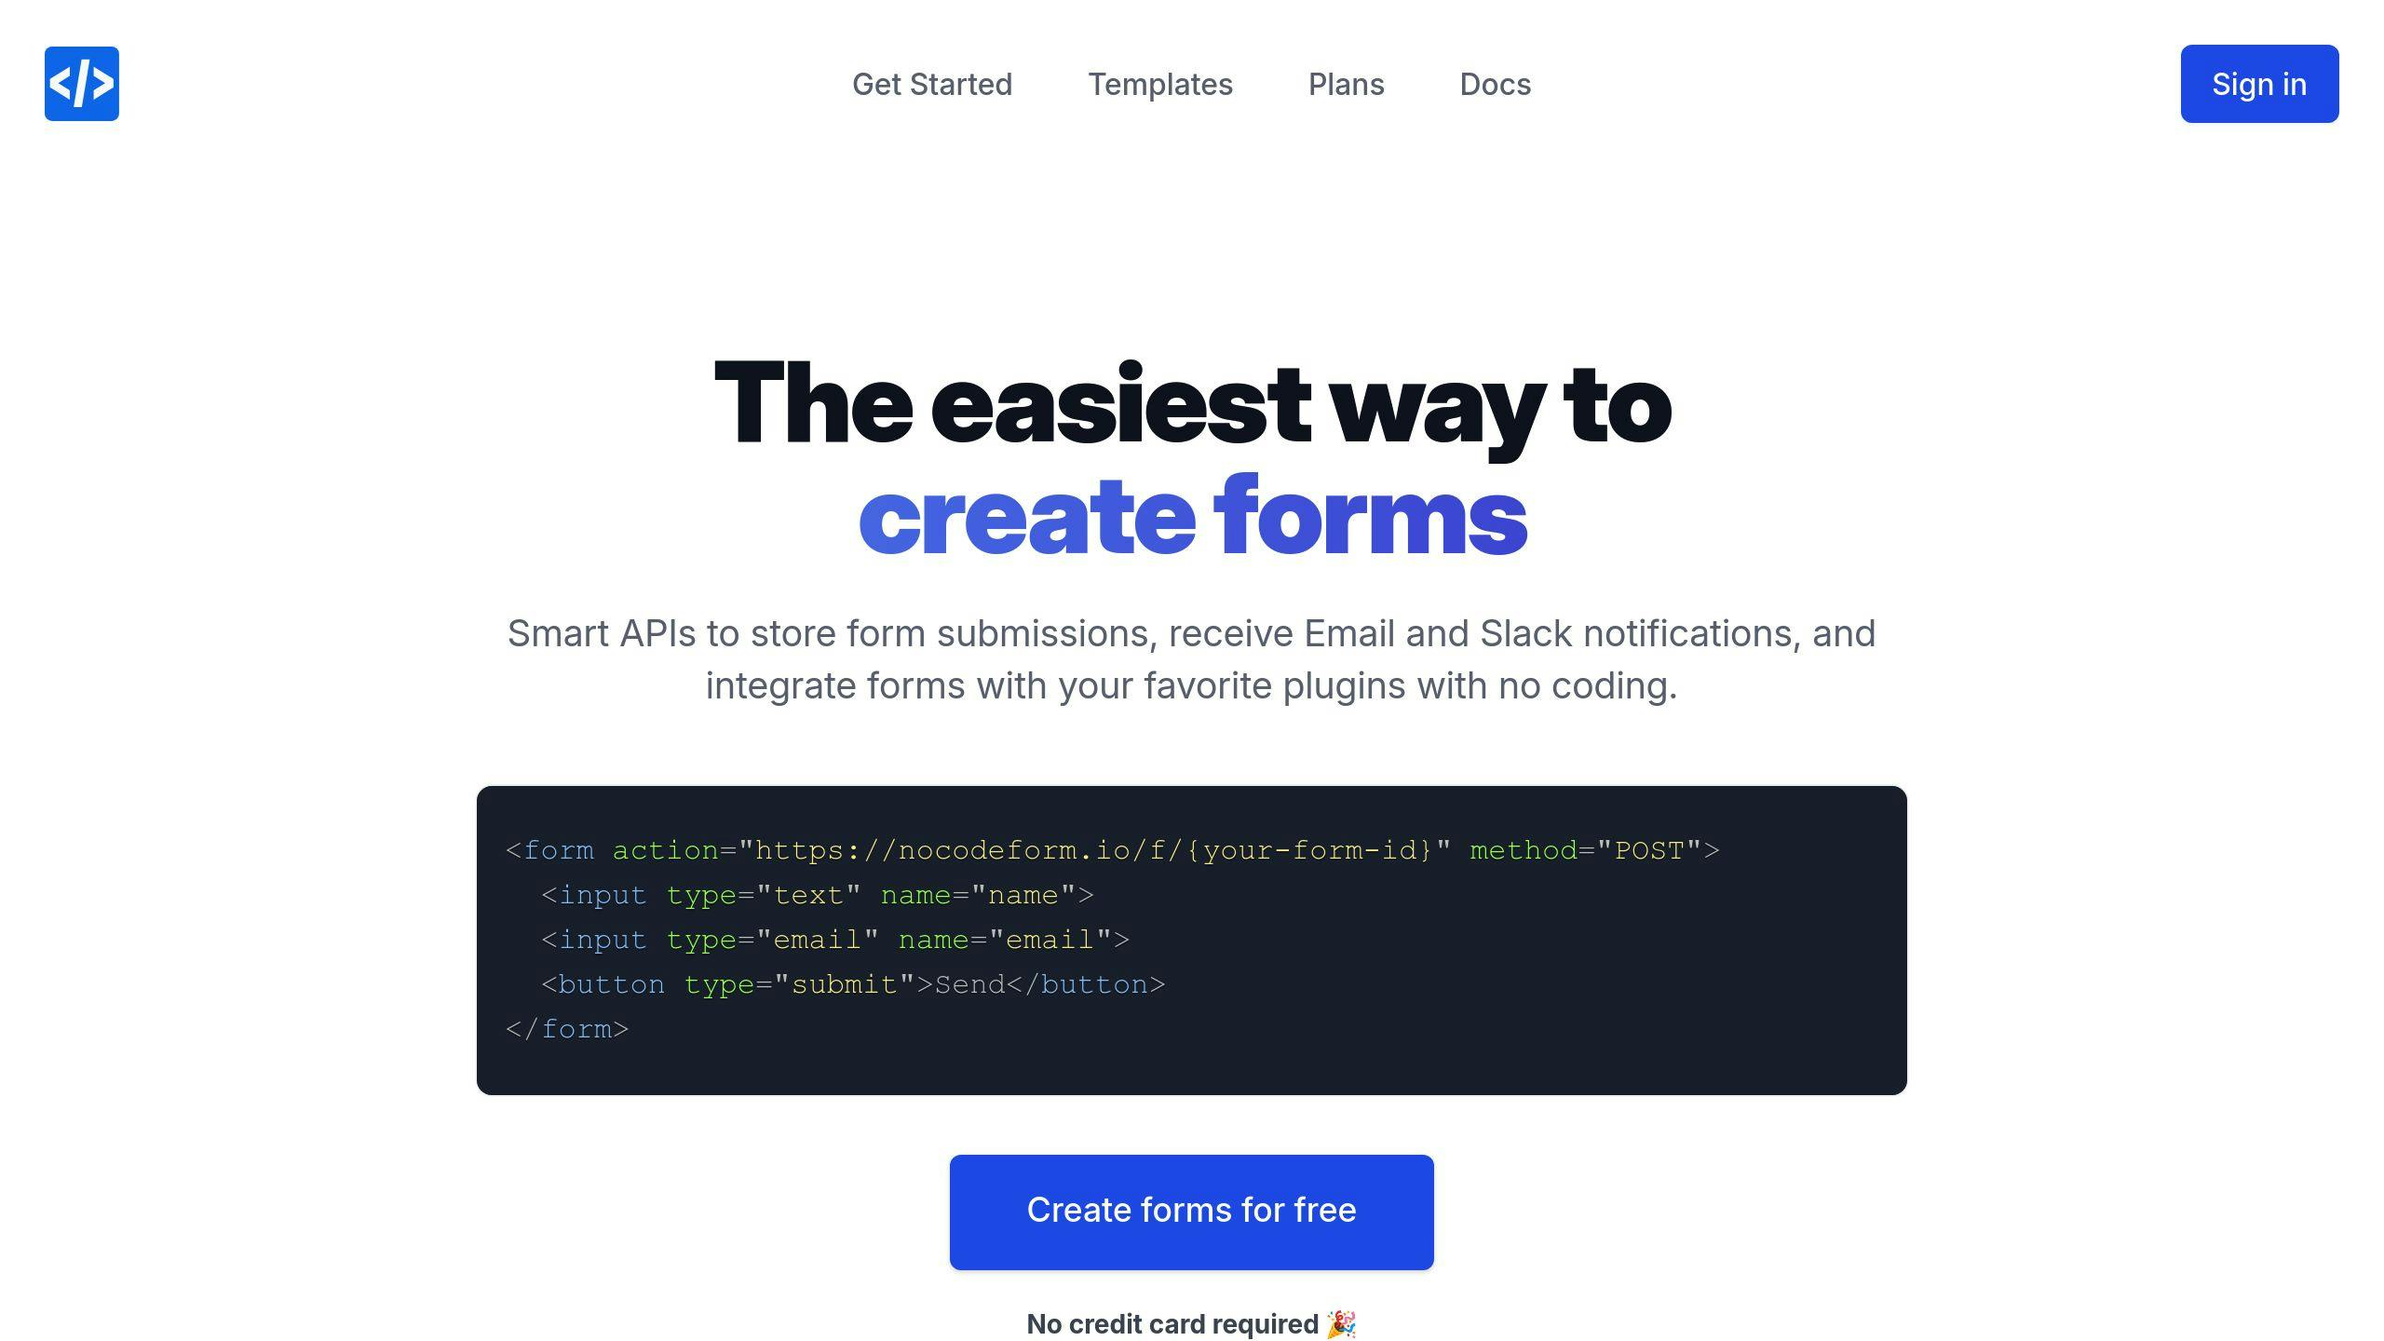The image size is (2384, 1341).
Task: Click the closing form tag icon
Action: pos(565,1028)
